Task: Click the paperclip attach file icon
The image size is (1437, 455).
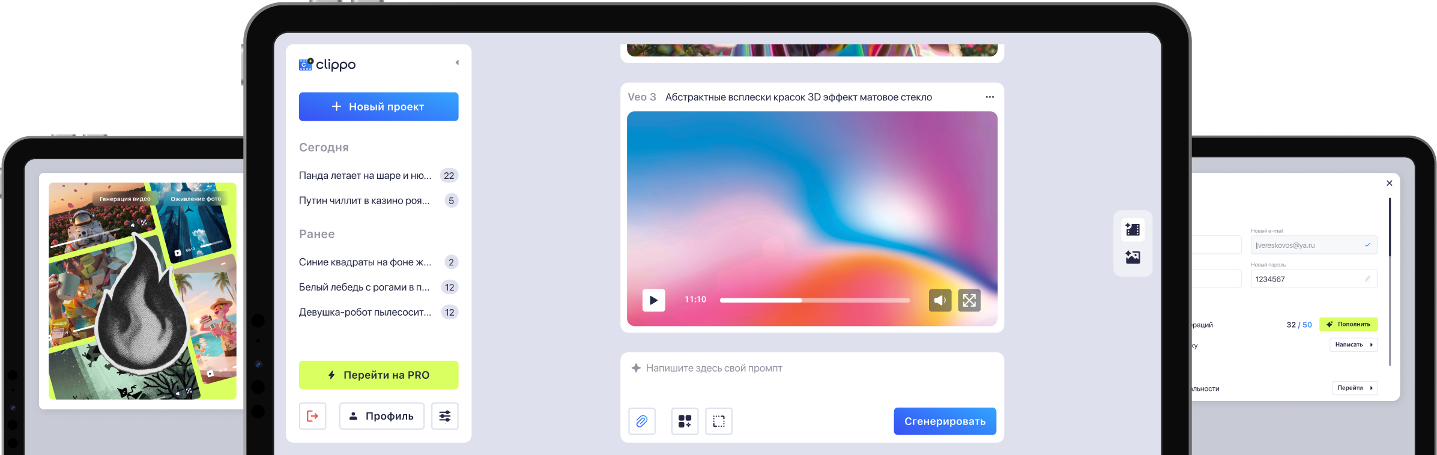Action: pyautogui.click(x=641, y=421)
